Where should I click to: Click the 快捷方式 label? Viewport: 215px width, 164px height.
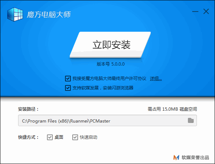(29, 137)
